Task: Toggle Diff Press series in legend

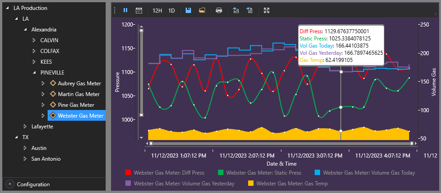Action: coord(165,172)
